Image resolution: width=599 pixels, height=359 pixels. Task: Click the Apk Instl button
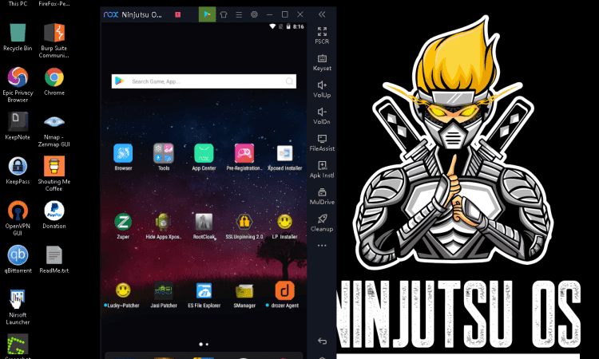[x=322, y=169]
